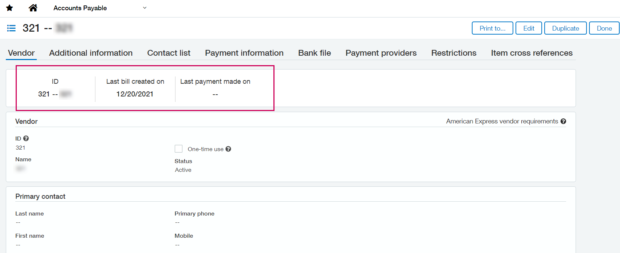
Task: Click help icon next to ID label
Action: [x=26, y=138]
